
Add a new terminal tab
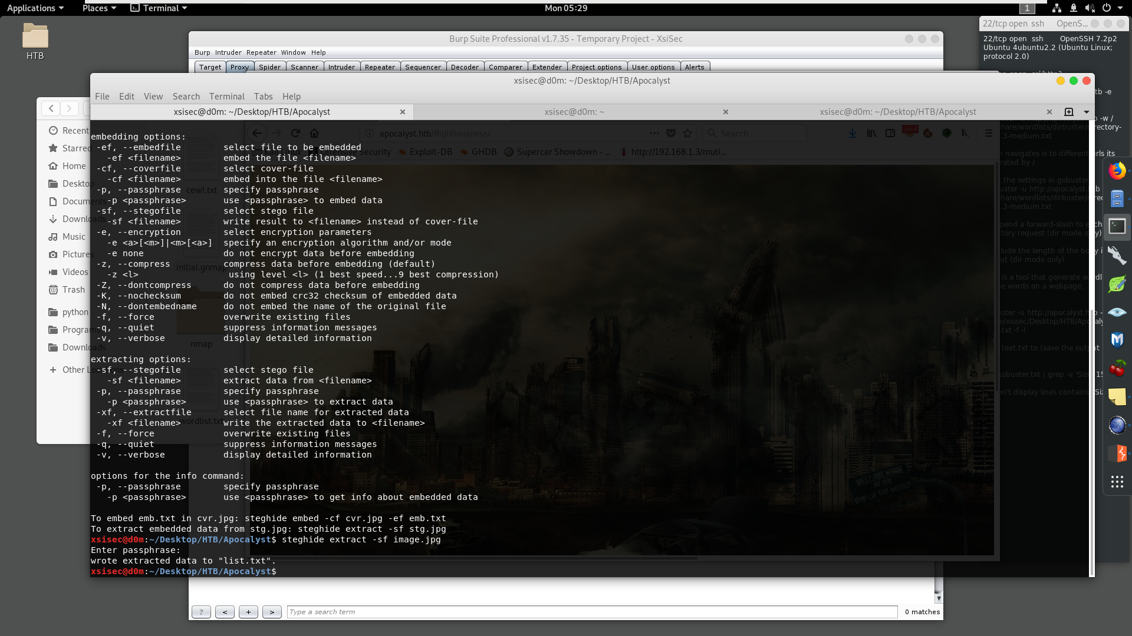1068,112
